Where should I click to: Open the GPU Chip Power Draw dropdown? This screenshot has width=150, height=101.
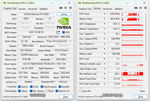(x=104, y=84)
